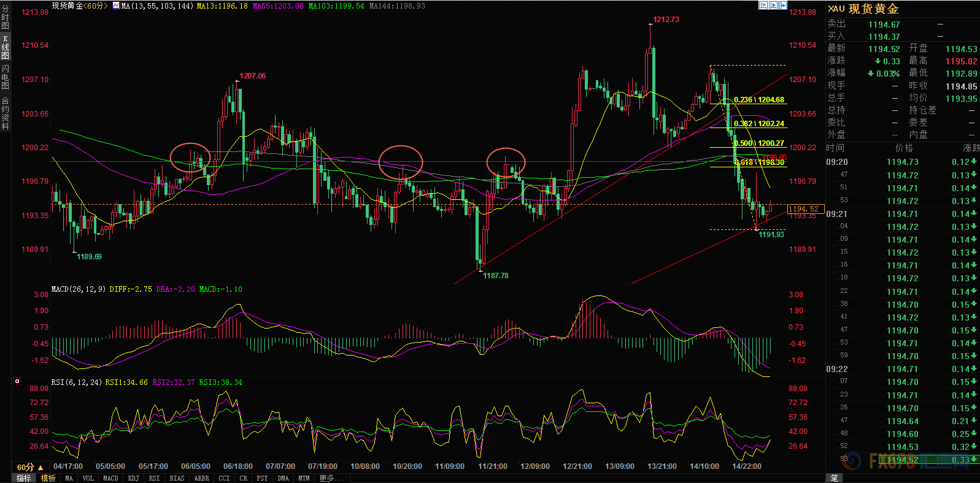This screenshot has height=483, width=980.
Task: Click the MACD(26,12,9) indicator label
Action: click(79, 289)
